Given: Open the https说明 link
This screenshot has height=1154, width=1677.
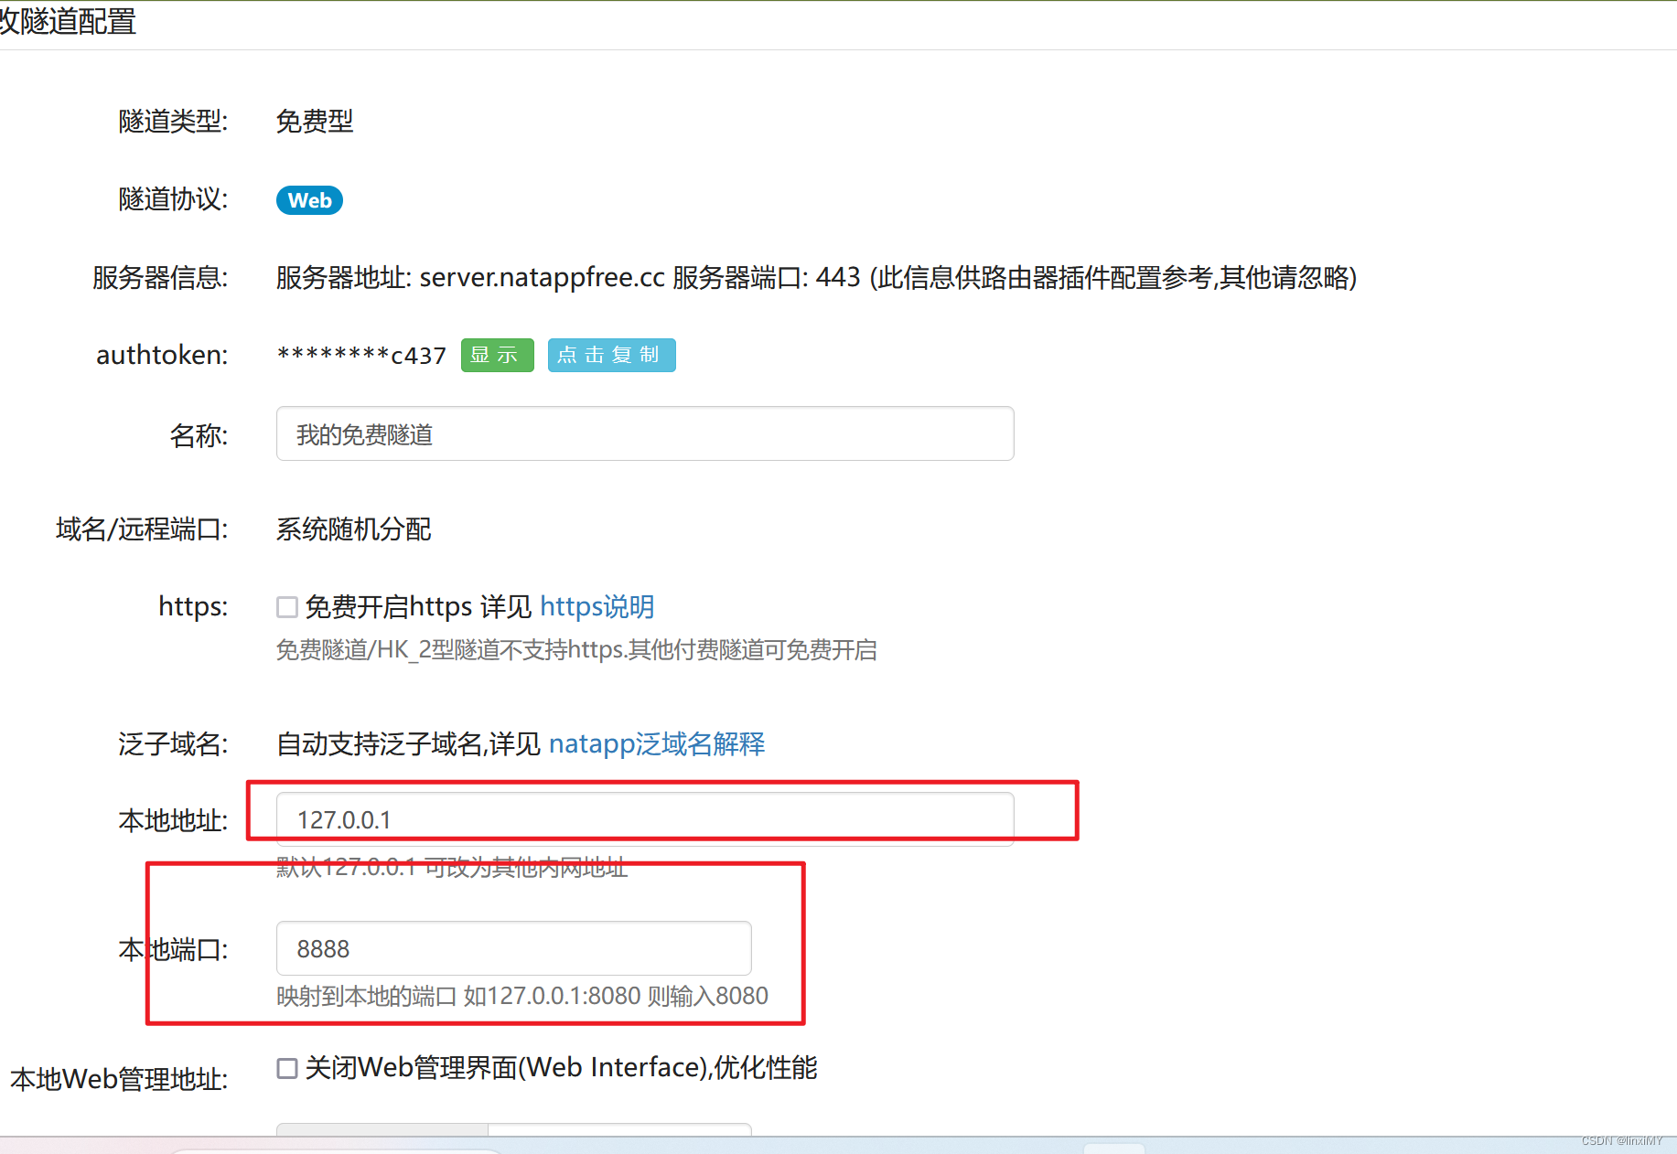Looking at the screenshot, I should [597, 606].
